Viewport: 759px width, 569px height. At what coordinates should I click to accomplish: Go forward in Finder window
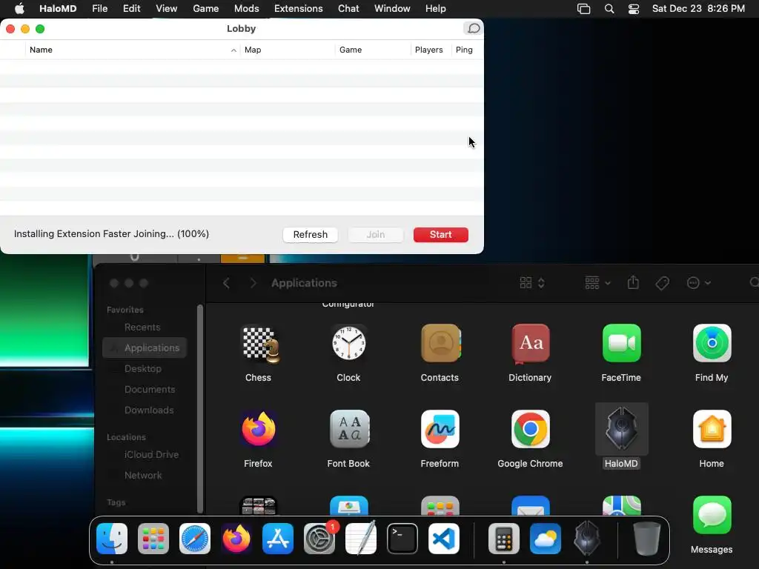(253, 283)
